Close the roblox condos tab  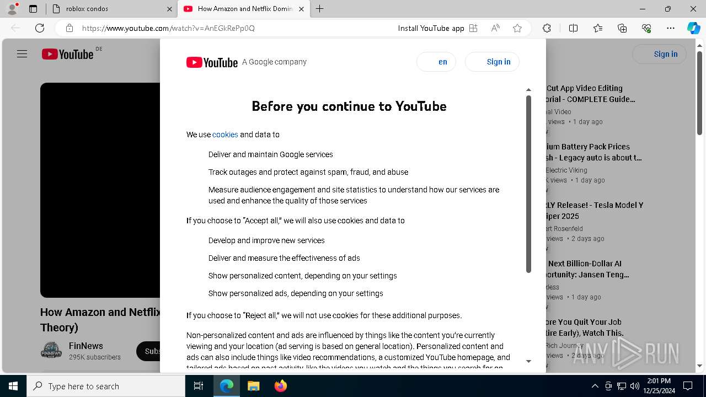(x=169, y=9)
